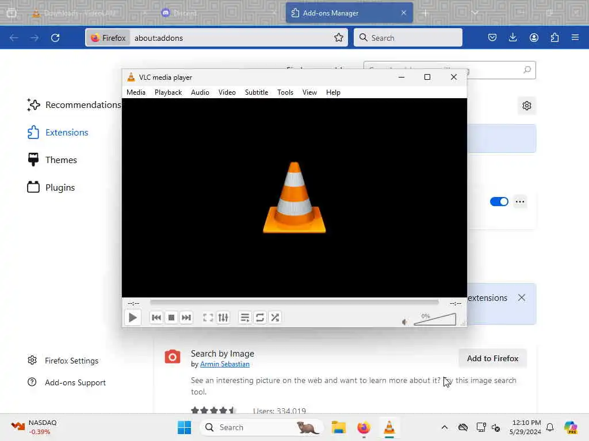Open list all tabs dropdown arrow
This screenshot has height=441, width=589.
(x=475, y=13)
